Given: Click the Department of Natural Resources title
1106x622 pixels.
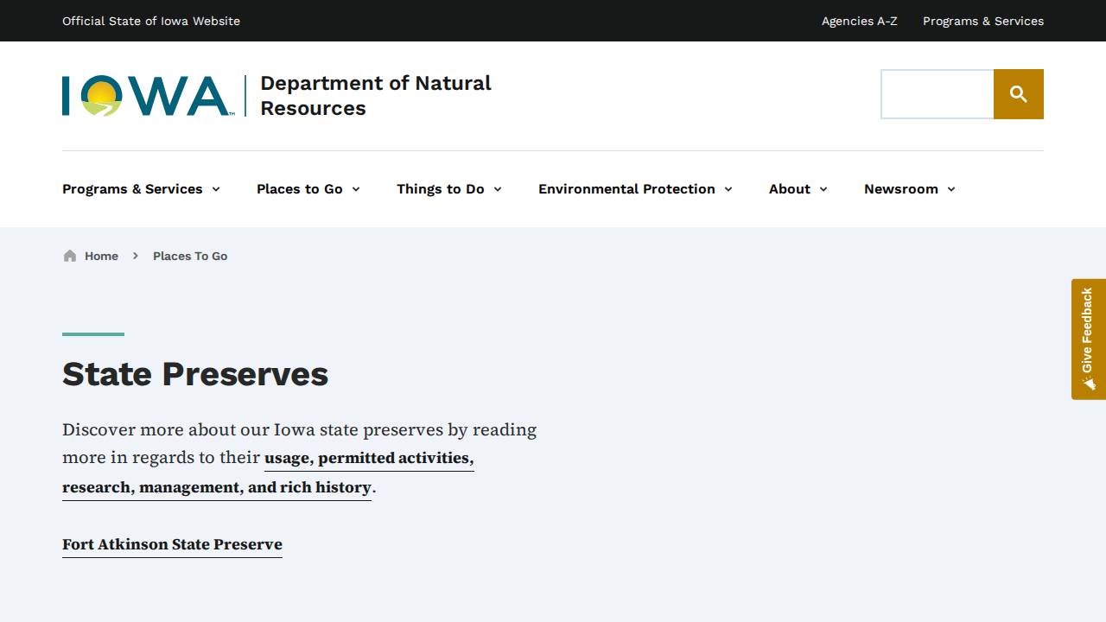Looking at the screenshot, I should pyautogui.click(x=376, y=95).
